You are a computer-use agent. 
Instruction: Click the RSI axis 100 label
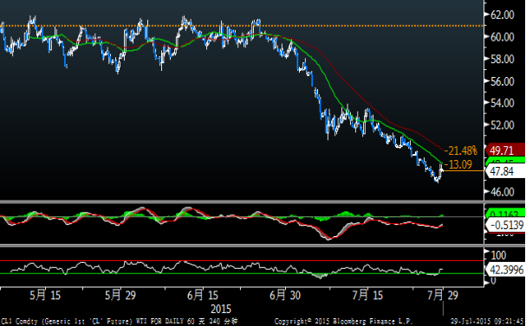click(498, 255)
